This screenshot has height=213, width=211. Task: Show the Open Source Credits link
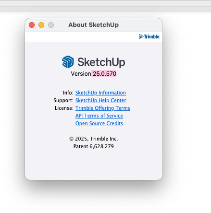(x=99, y=123)
